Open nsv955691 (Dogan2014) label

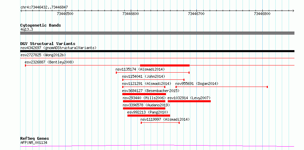pyautogui.click(x=197, y=84)
